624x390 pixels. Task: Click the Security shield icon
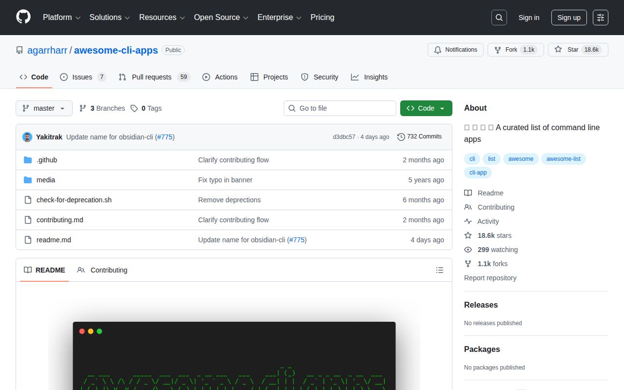click(304, 77)
